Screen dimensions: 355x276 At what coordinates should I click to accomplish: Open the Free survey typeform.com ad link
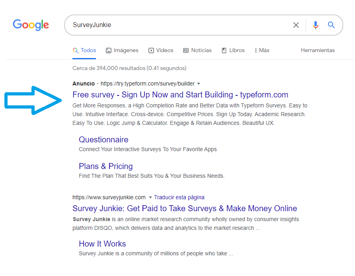[x=180, y=95]
